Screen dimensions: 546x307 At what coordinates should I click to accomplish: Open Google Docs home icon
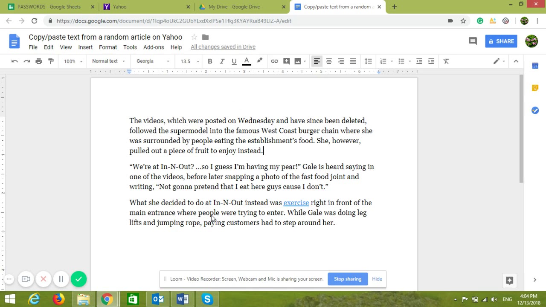14,41
